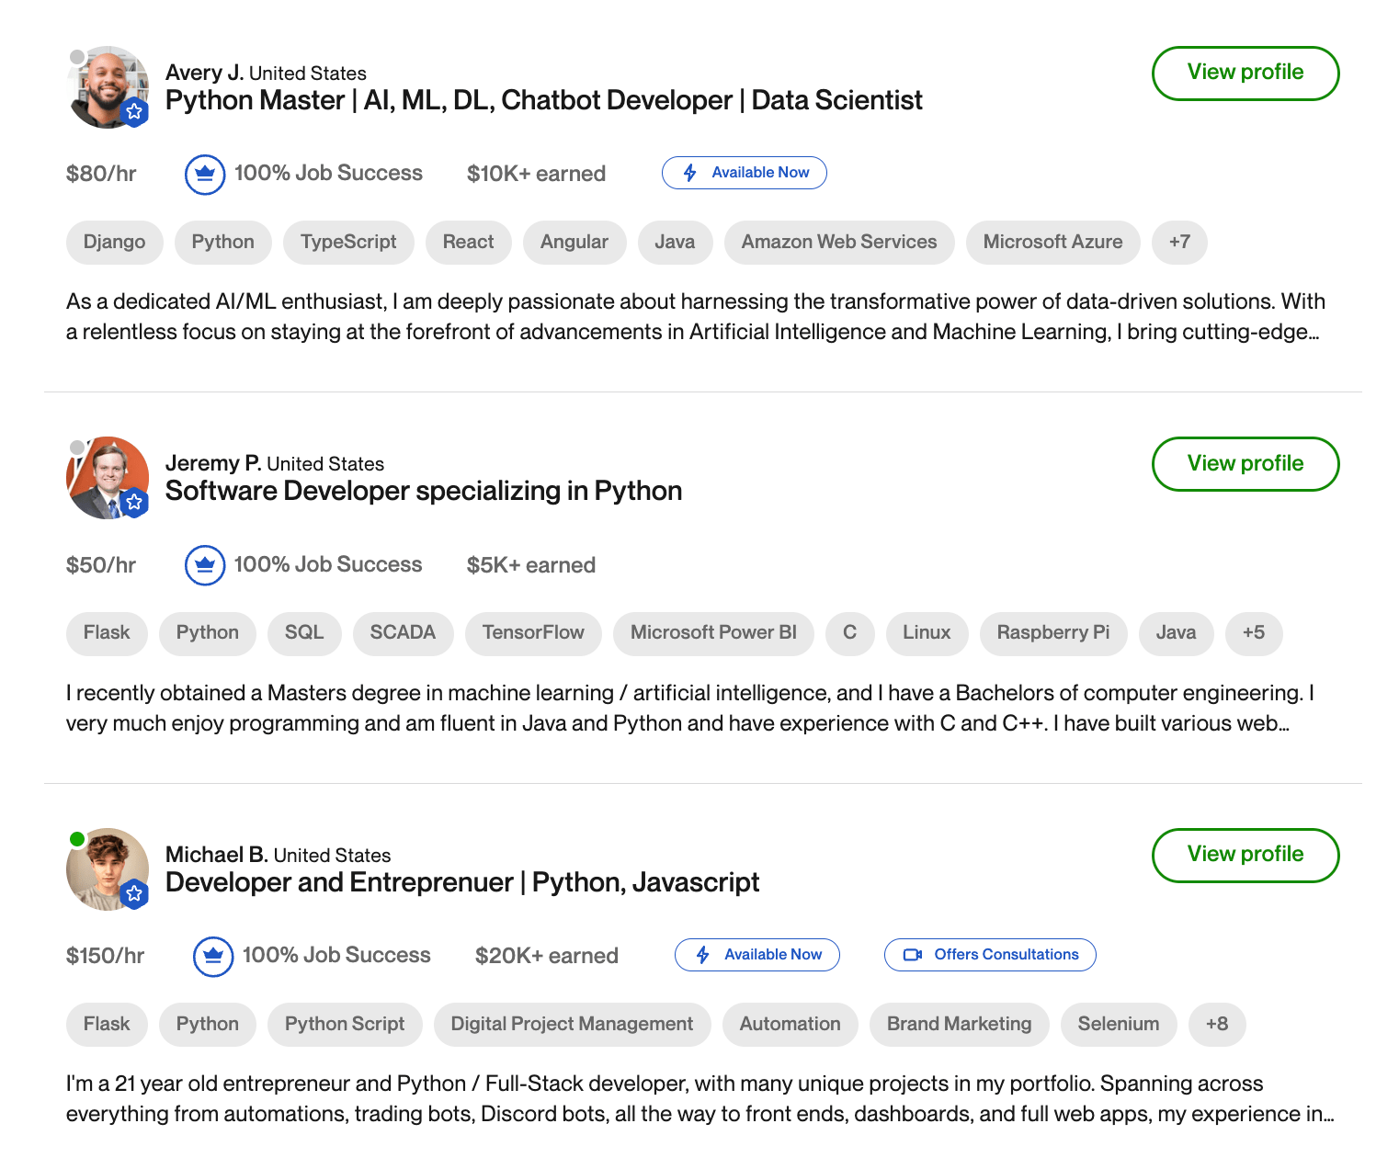The width and height of the screenshot is (1399, 1169).
Task: Select the Amazon Web Services skill tag
Action: [838, 243]
